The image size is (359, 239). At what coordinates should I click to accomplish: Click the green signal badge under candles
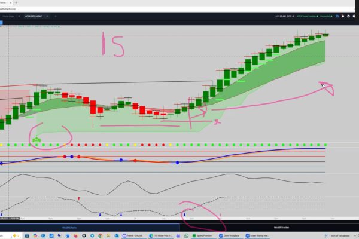(x=36, y=140)
